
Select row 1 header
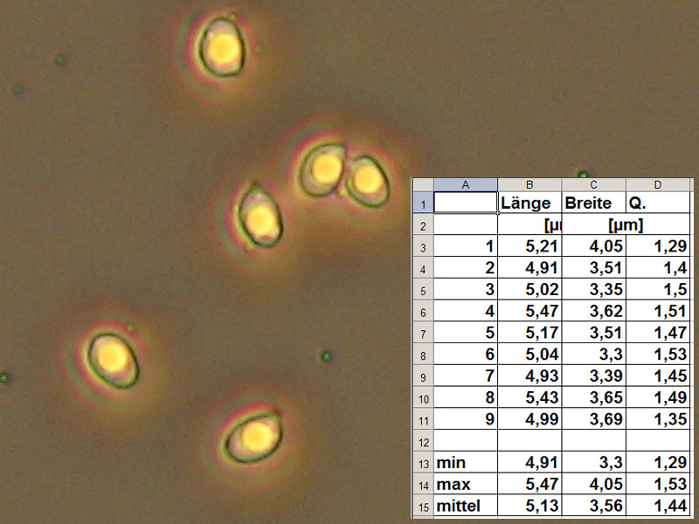(422, 203)
